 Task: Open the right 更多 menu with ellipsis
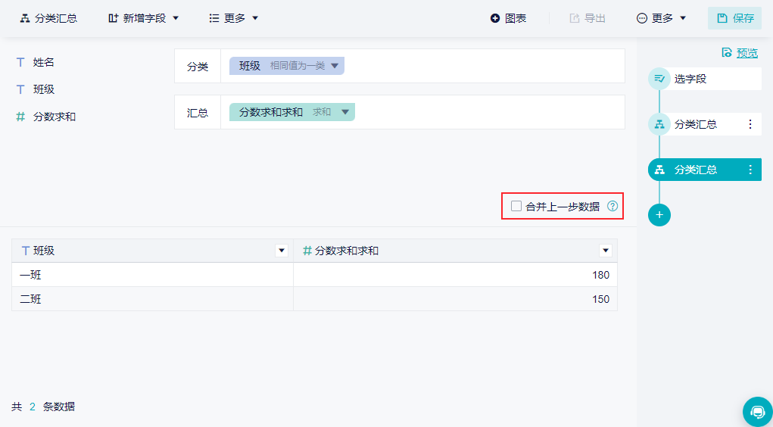coord(661,18)
